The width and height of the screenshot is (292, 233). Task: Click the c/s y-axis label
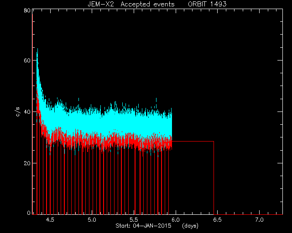(x=18, y=112)
